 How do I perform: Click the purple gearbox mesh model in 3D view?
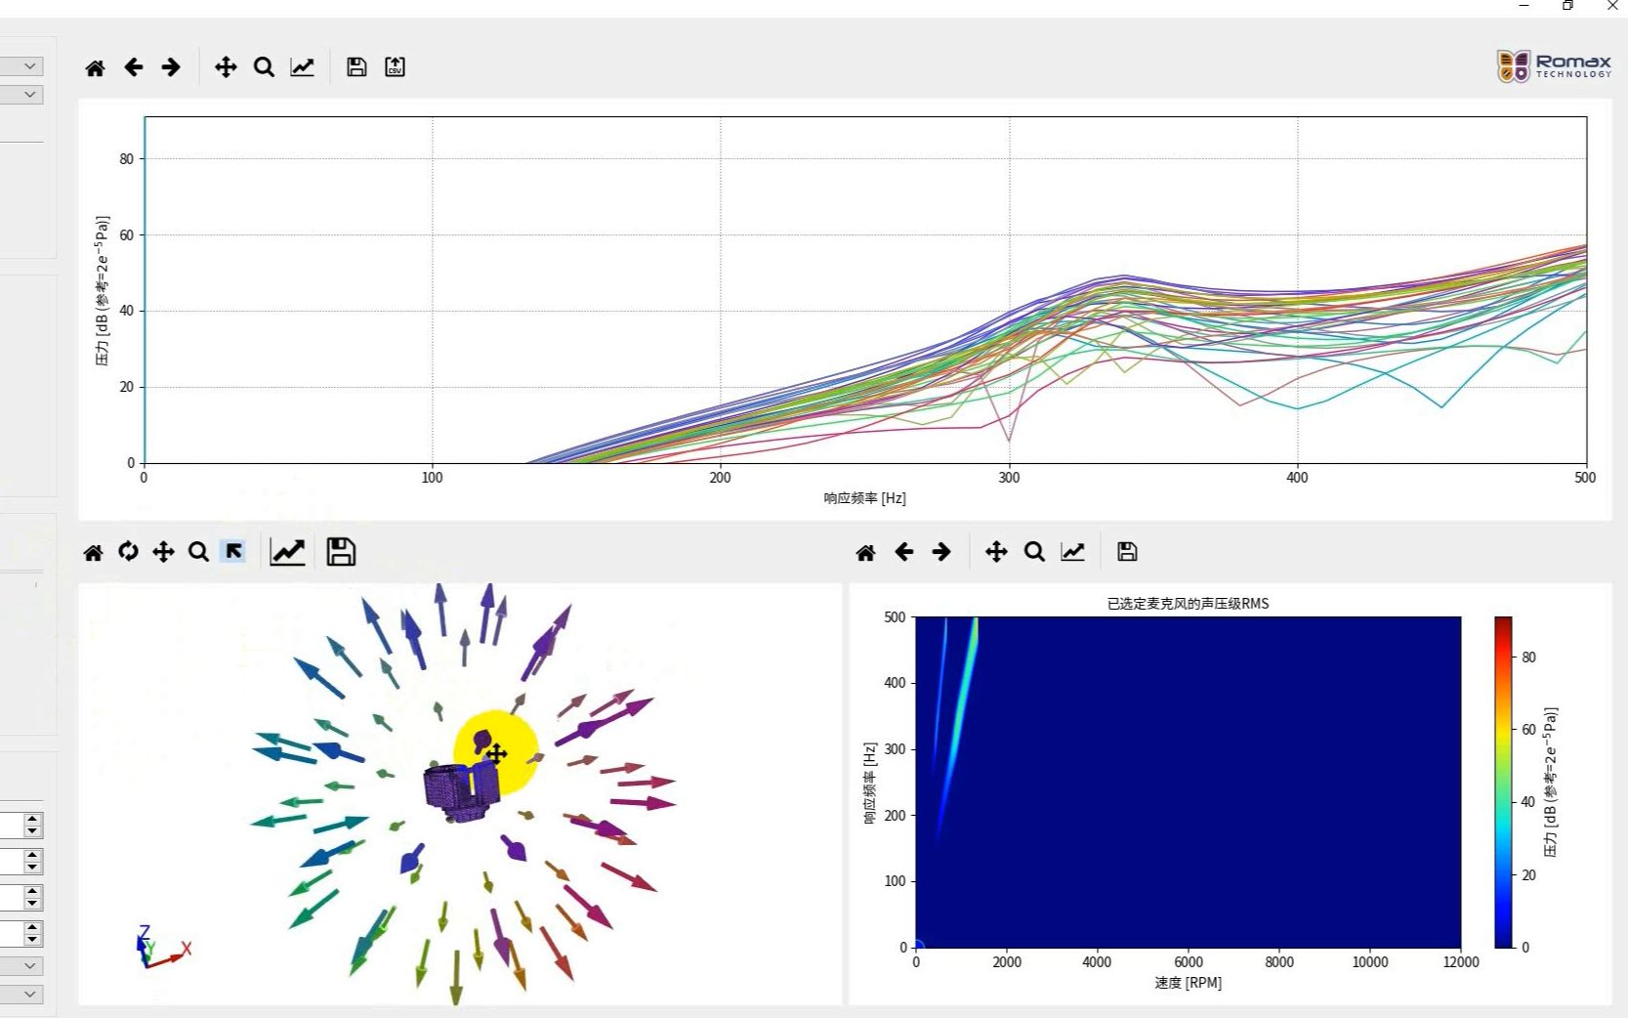coord(460,791)
